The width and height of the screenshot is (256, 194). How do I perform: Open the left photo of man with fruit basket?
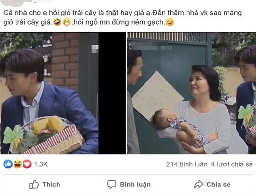tap(49, 93)
